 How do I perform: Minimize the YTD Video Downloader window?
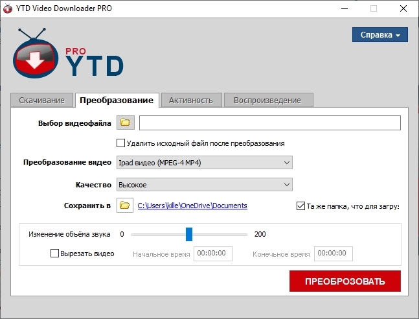click(x=344, y=8)
